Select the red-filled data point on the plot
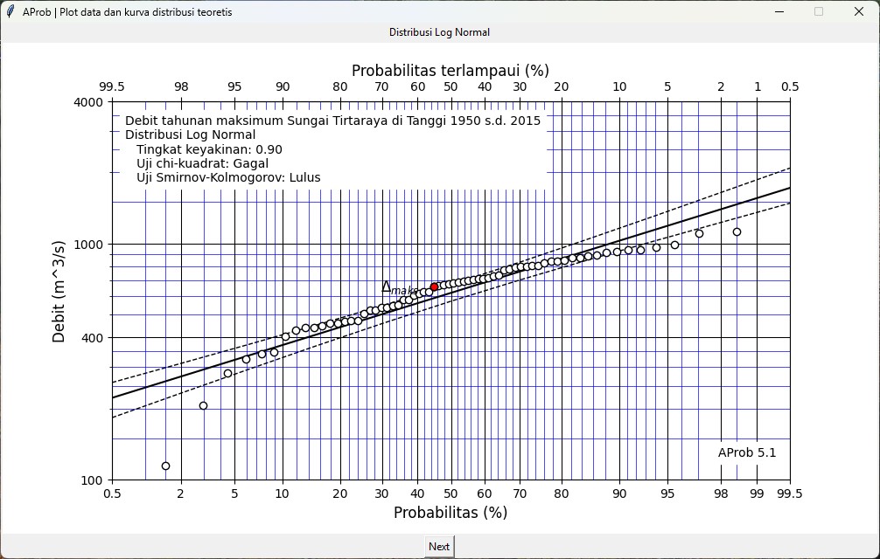The width and height of the screenshot is (880, 559). point(434,287)
